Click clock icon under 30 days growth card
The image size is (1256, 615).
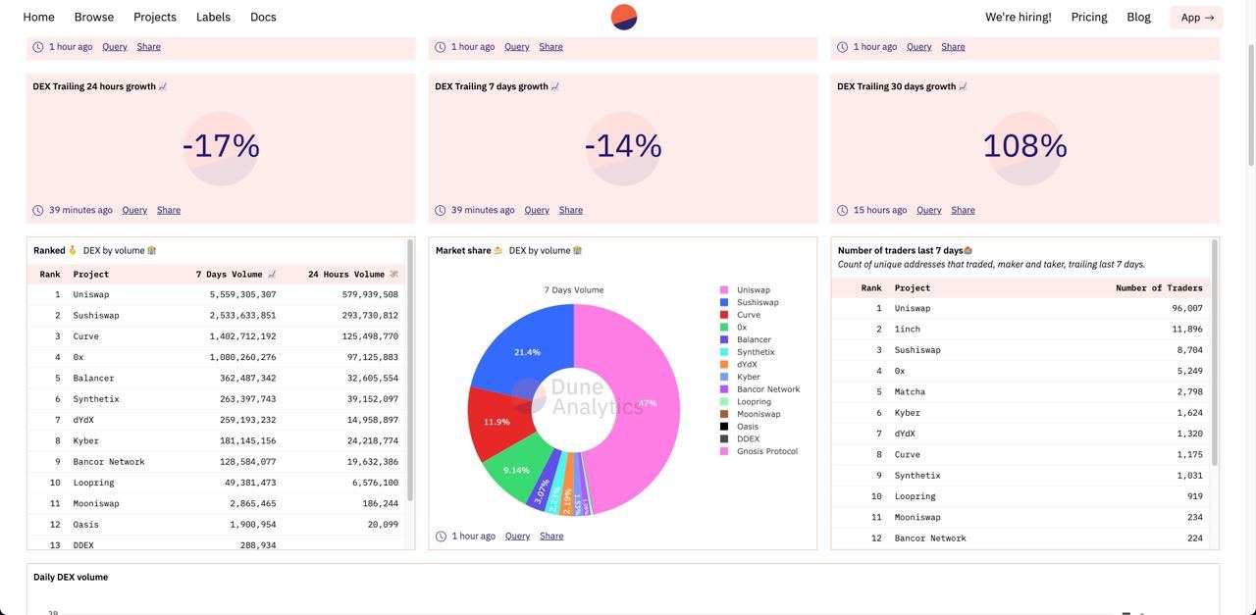click(x=843, y=210)
